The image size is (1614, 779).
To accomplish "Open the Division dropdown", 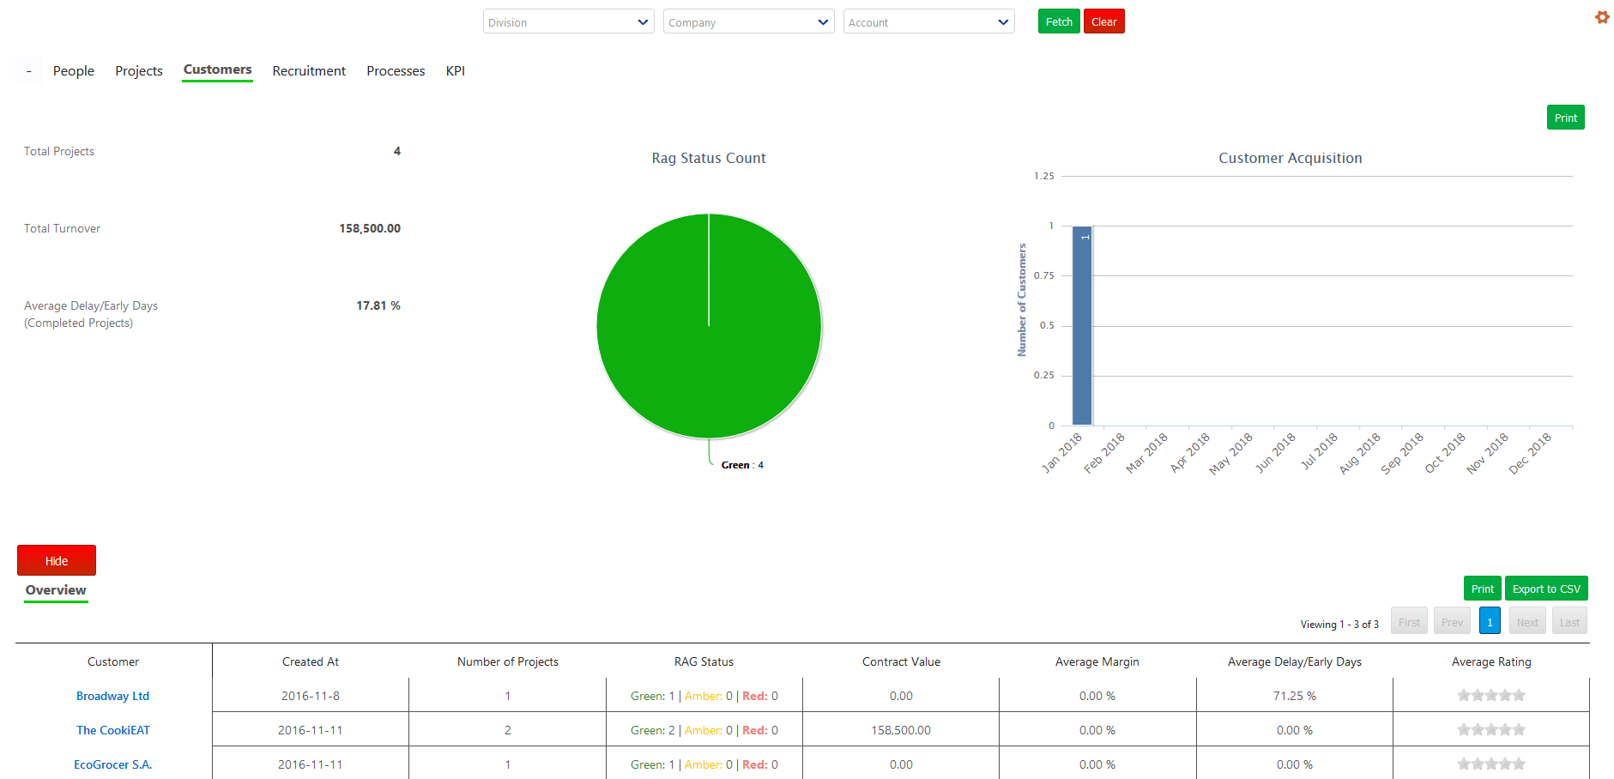I will click(x=568, y=21).
